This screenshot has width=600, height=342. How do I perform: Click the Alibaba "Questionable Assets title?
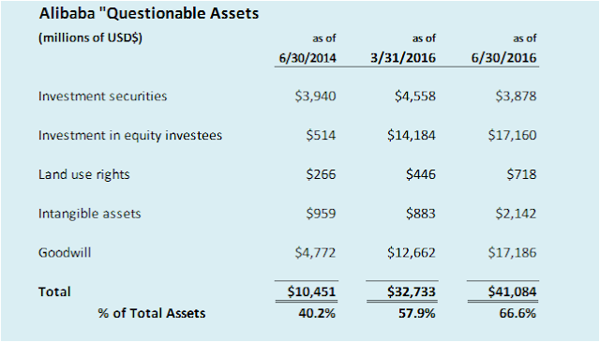[x=149, y=13]
